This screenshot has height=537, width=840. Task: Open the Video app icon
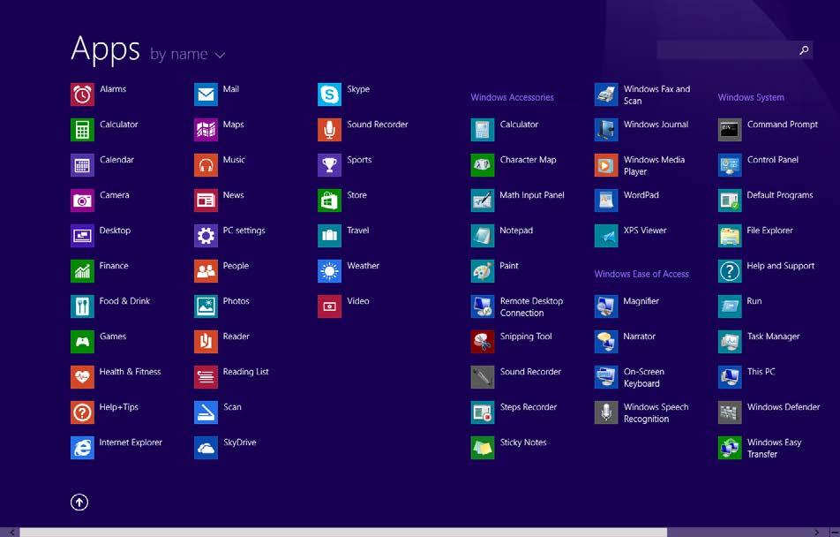click(329, 306)
